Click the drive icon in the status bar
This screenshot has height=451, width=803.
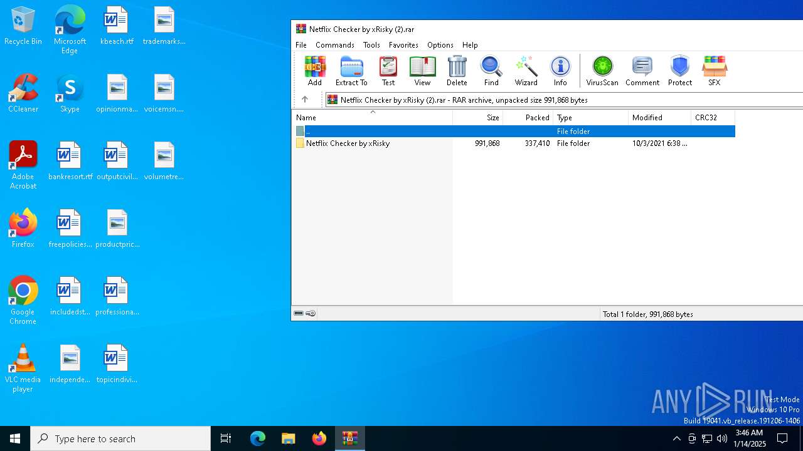(299, 313)
